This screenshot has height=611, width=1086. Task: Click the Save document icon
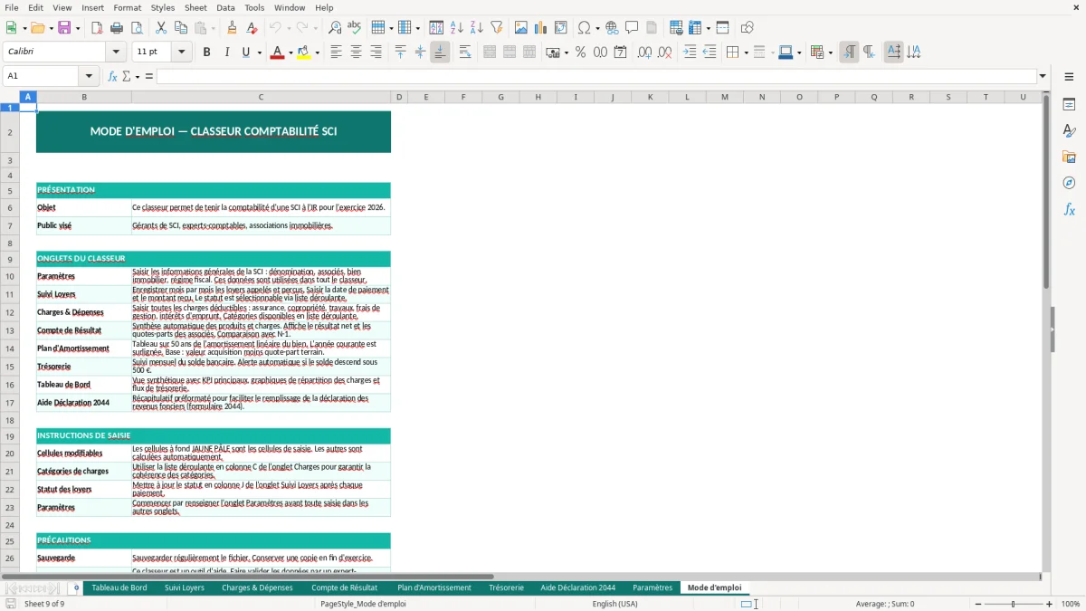coord(64,28)
